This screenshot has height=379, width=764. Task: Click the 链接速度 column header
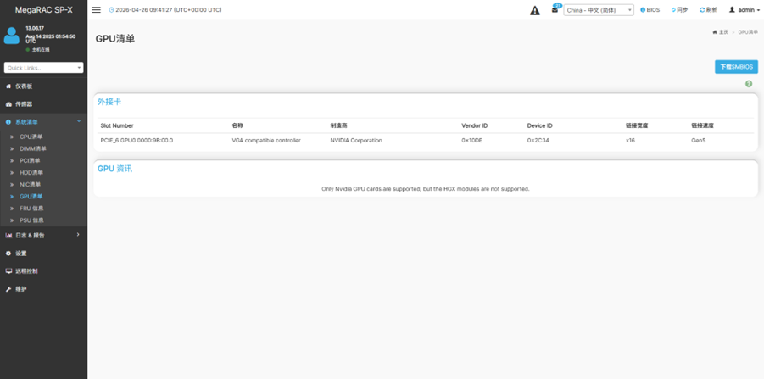tap(702, 125)
